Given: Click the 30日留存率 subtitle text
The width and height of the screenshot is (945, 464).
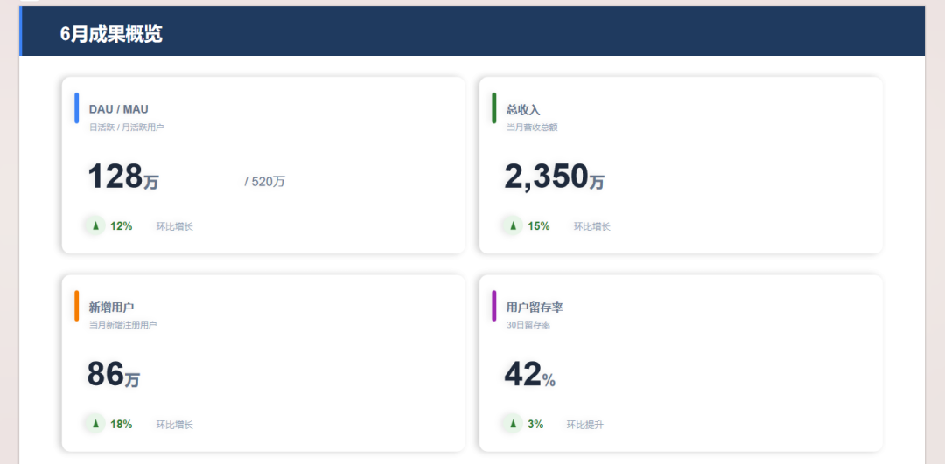Looking at the screenshot, I should (528, 325).
